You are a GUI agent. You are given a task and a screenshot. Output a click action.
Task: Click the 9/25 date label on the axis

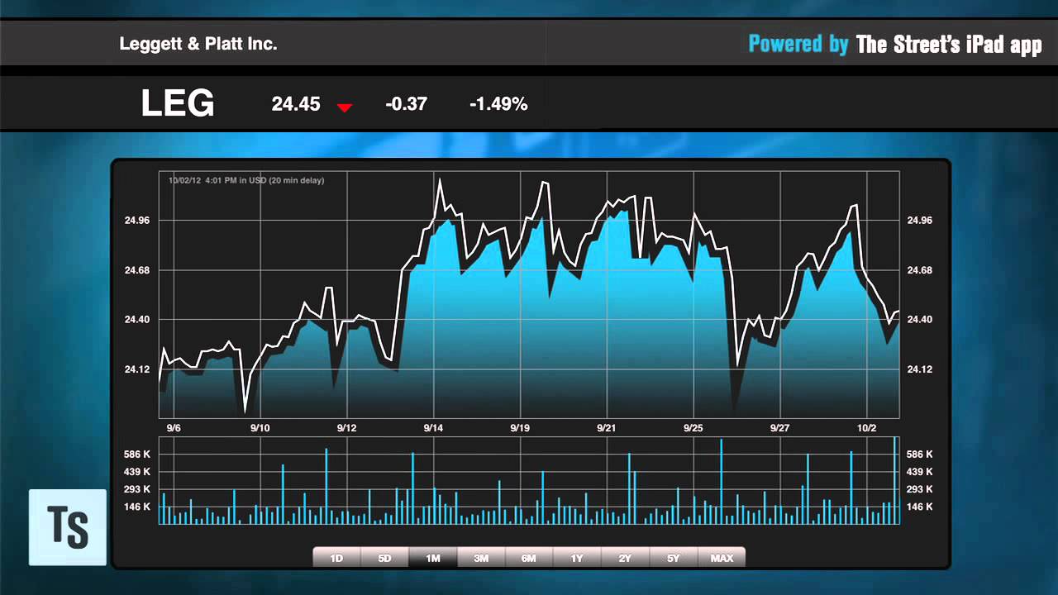pos(693,428)
